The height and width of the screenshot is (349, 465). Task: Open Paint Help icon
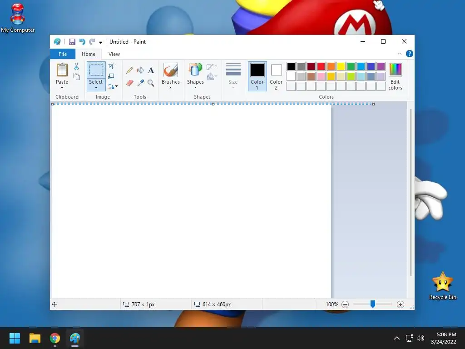409,54
